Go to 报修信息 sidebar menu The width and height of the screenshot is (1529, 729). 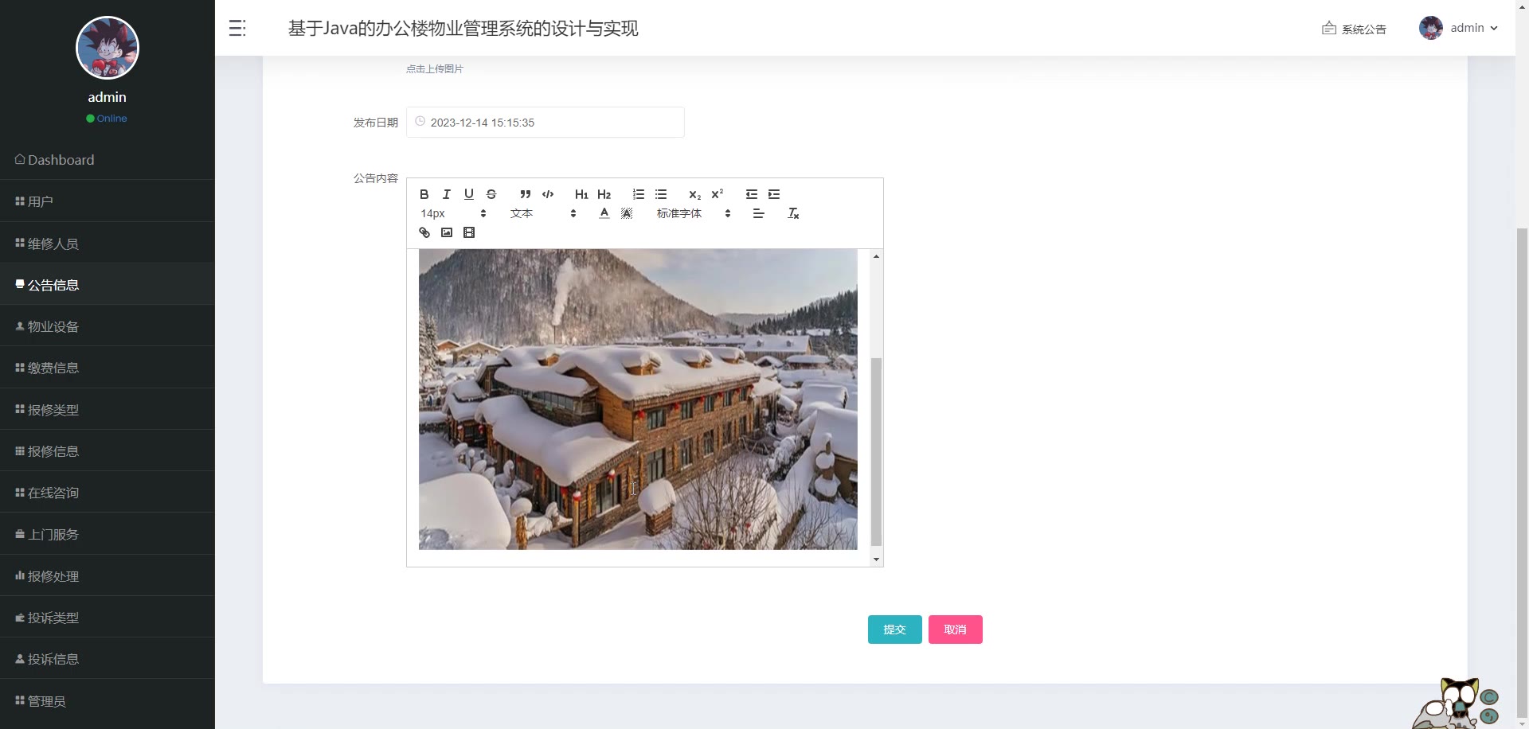click(108, 451)
